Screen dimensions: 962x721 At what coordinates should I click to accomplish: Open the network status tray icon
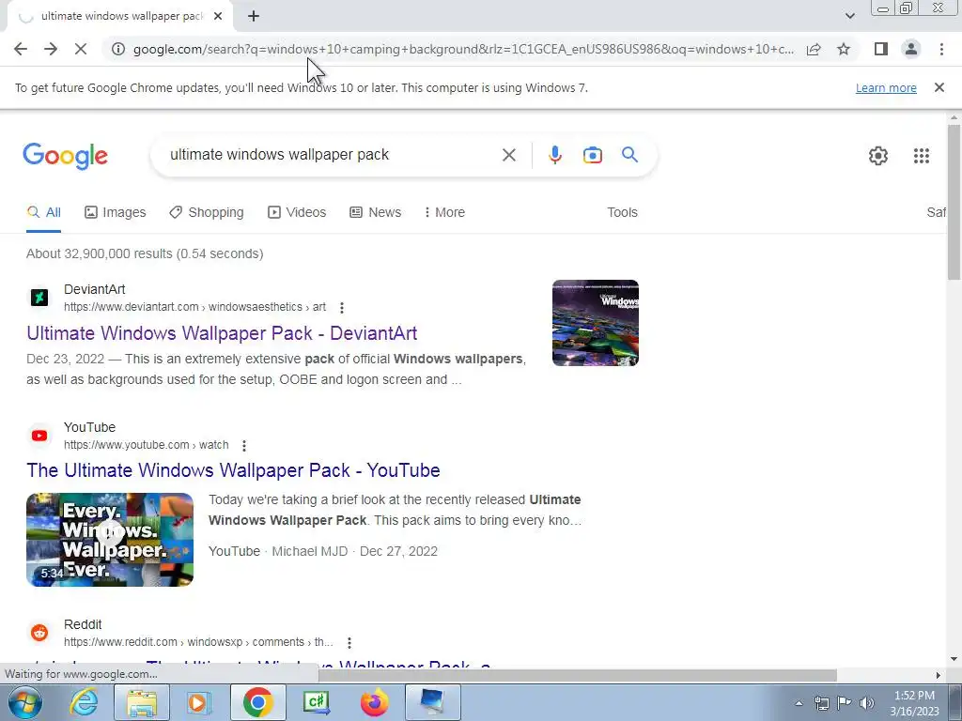pyautogui.click(x=821, y=703)
